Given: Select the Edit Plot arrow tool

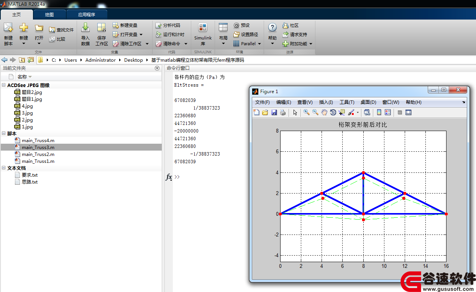Looking at the screenshot, I should click(x=295, y=112).
